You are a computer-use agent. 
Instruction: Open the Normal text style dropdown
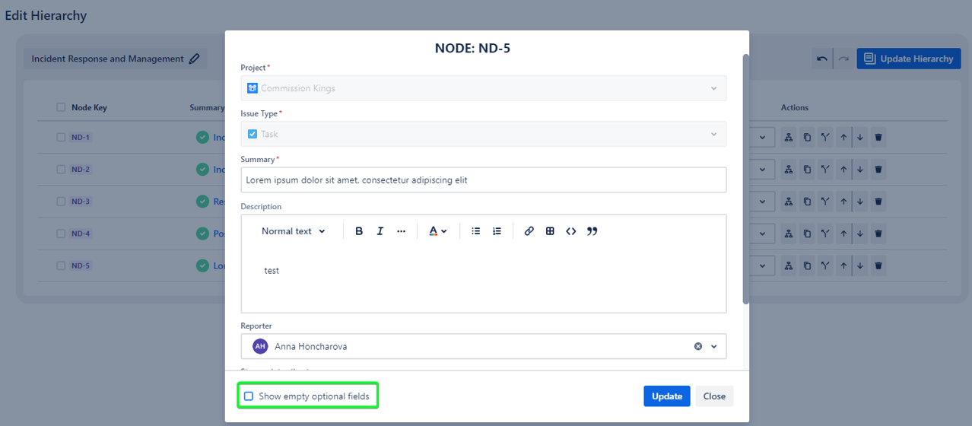(x=294, y=231)
